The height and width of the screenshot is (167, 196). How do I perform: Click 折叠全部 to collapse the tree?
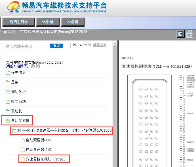pyautogui.click(x=100, y=45)
